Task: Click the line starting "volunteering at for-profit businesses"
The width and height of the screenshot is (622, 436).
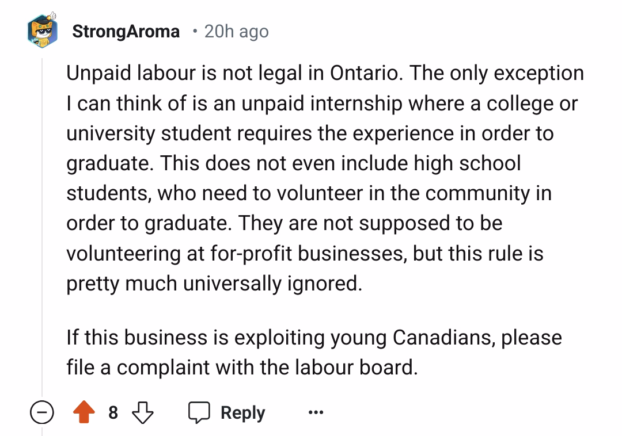Action: tap(305, 254)
